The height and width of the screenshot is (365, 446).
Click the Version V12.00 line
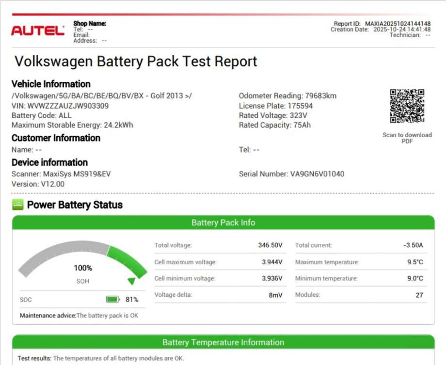click(38, 184)
